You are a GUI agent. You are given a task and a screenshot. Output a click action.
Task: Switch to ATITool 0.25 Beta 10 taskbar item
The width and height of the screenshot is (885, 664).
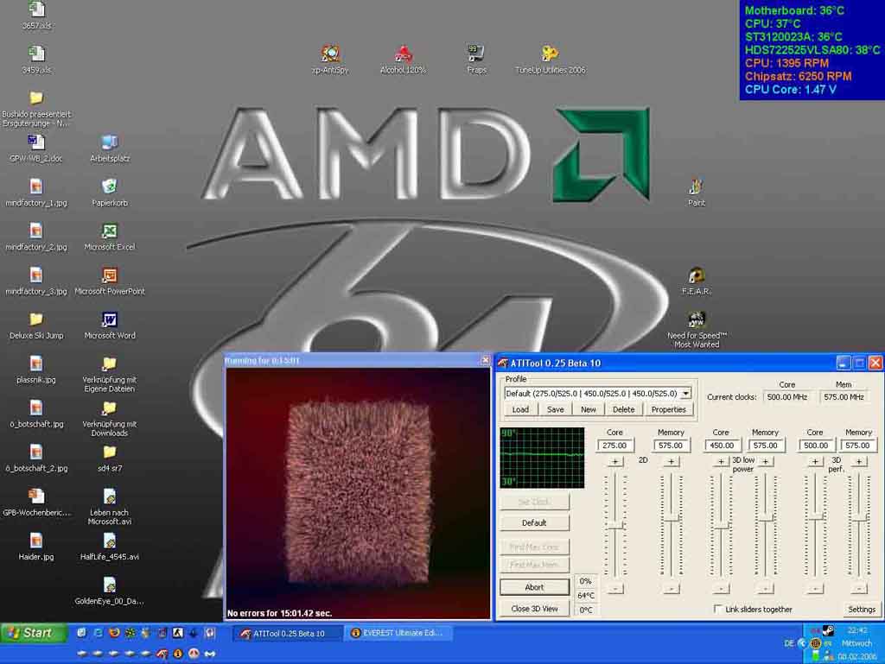(x=287, y=634)
